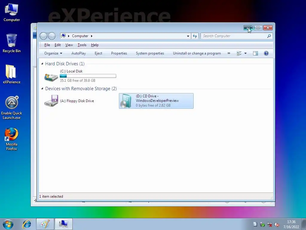Click the Change your view icon
Image resolution: width=306 pixels, height=230 pixels.
[x=239, y=53]
